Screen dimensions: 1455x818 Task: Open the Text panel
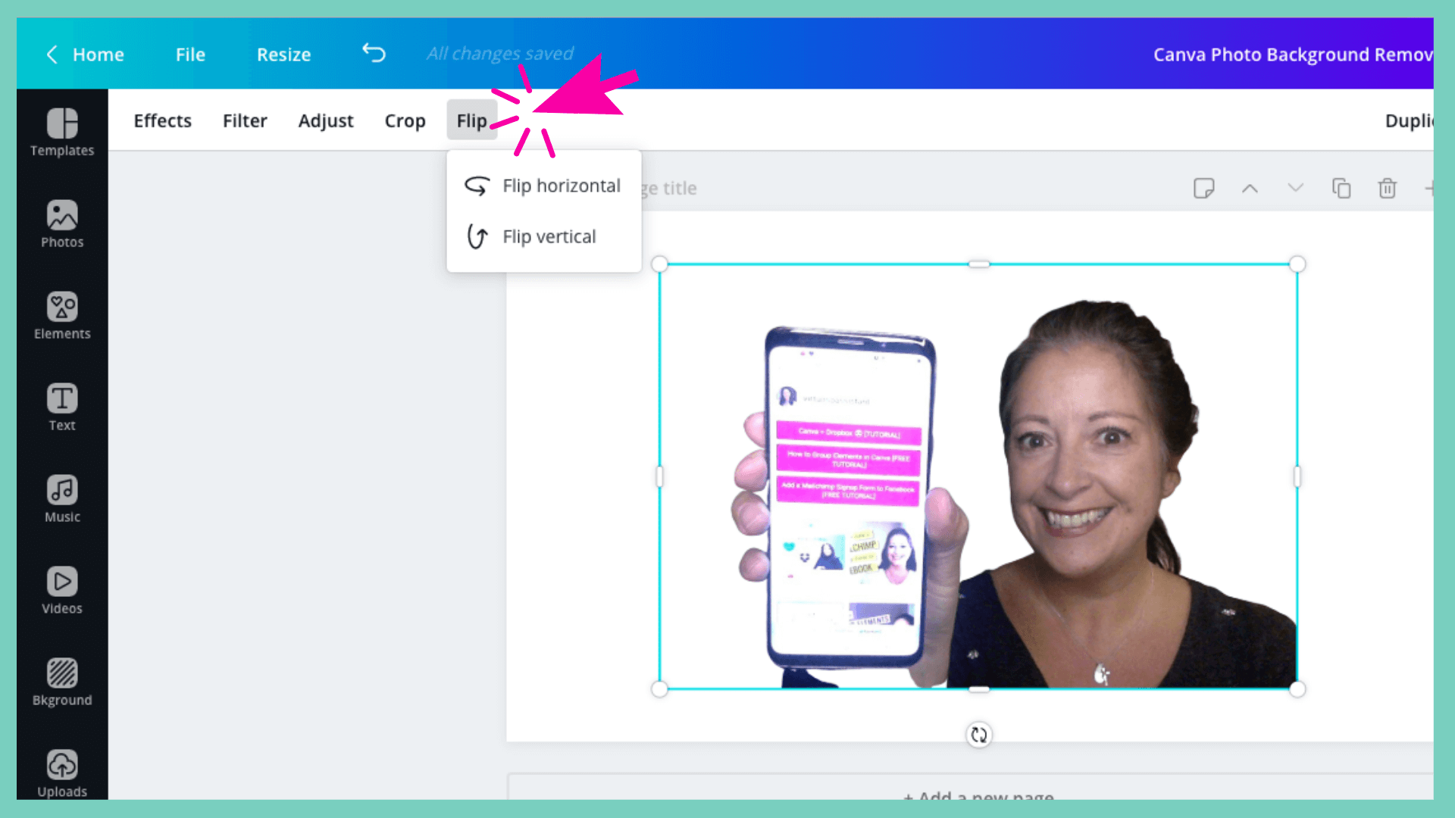pyautogui.click(x=62, y=405)
